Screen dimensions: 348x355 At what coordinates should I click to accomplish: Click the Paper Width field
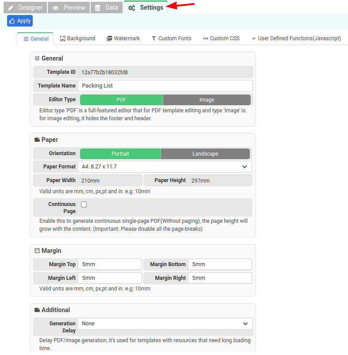point(110,180)
